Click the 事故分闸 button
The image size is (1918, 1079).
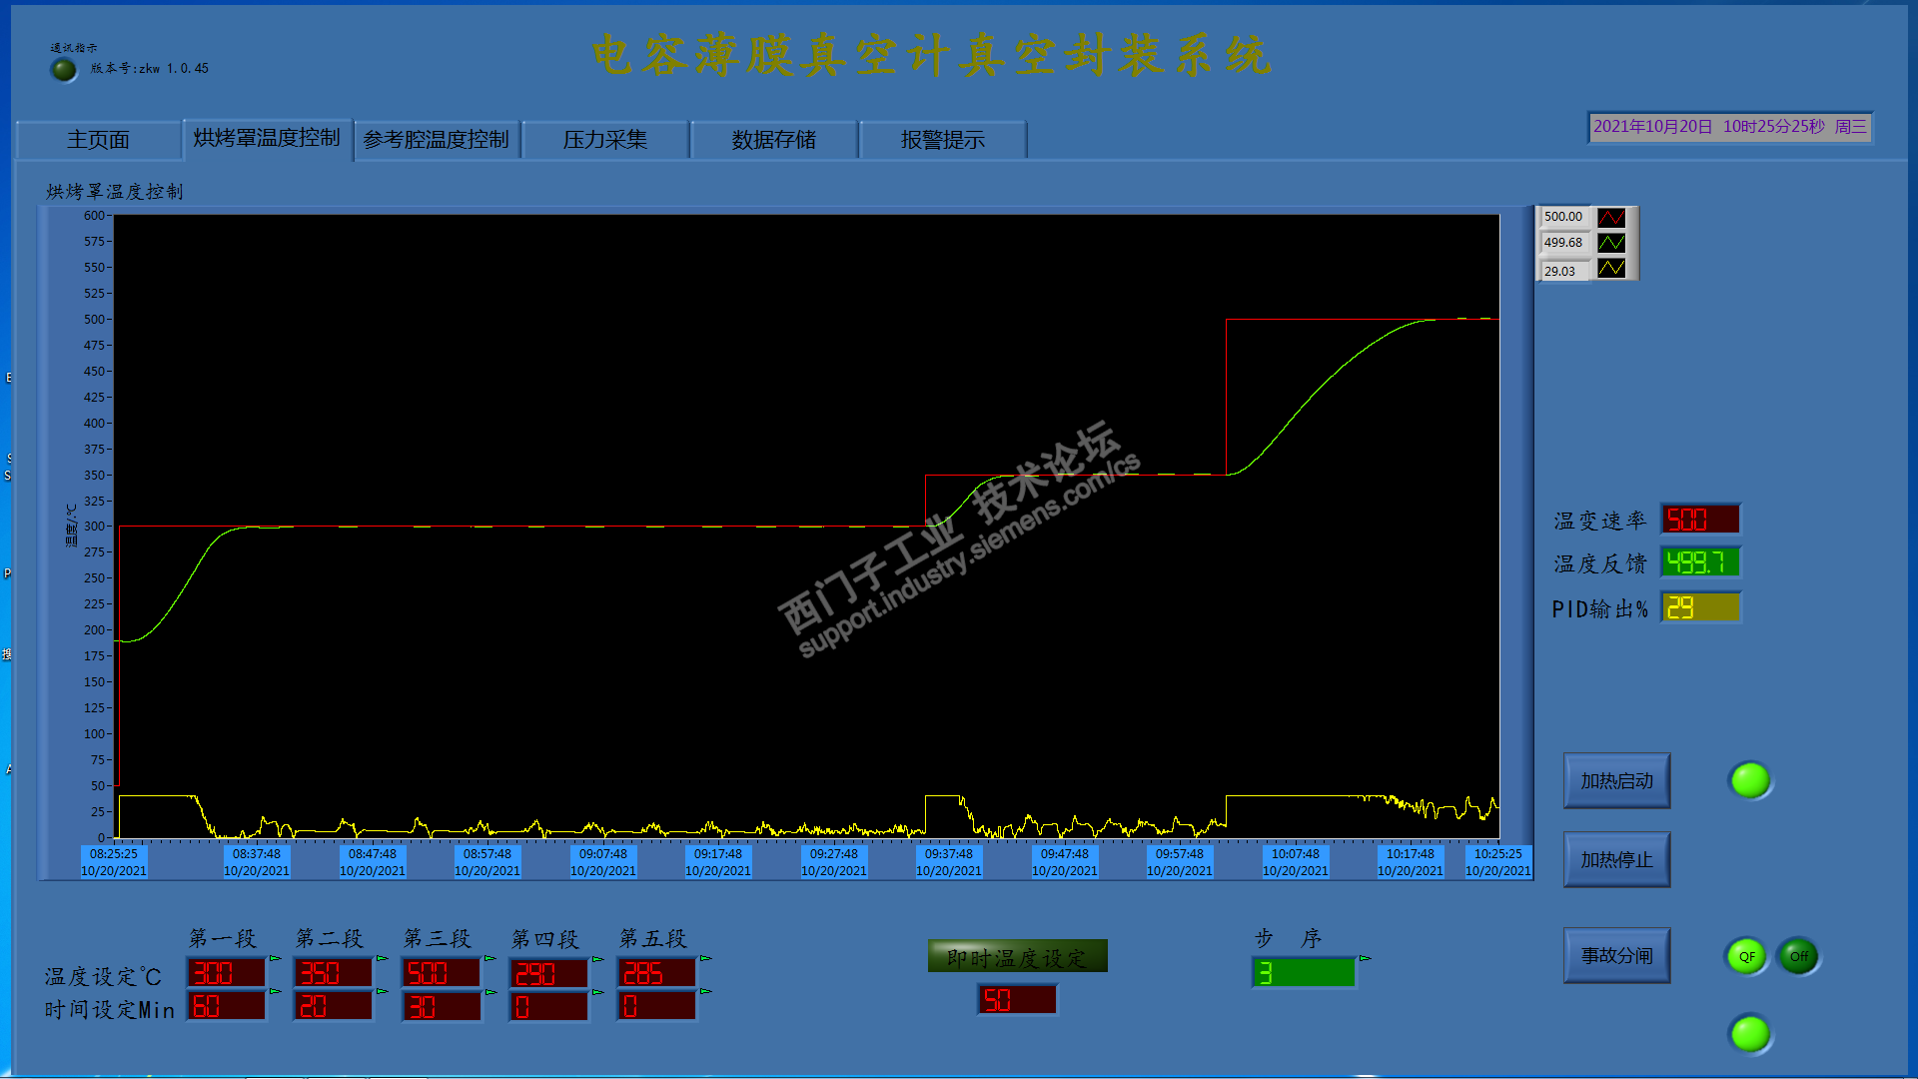(x=1616, y=956)
